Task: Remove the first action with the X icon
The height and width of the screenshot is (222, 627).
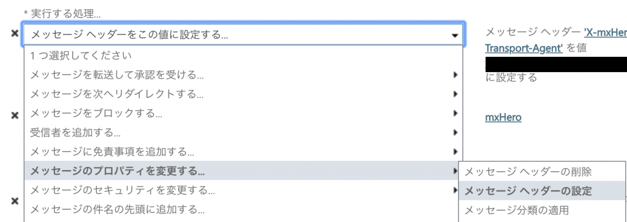Action: coord(15,34)
